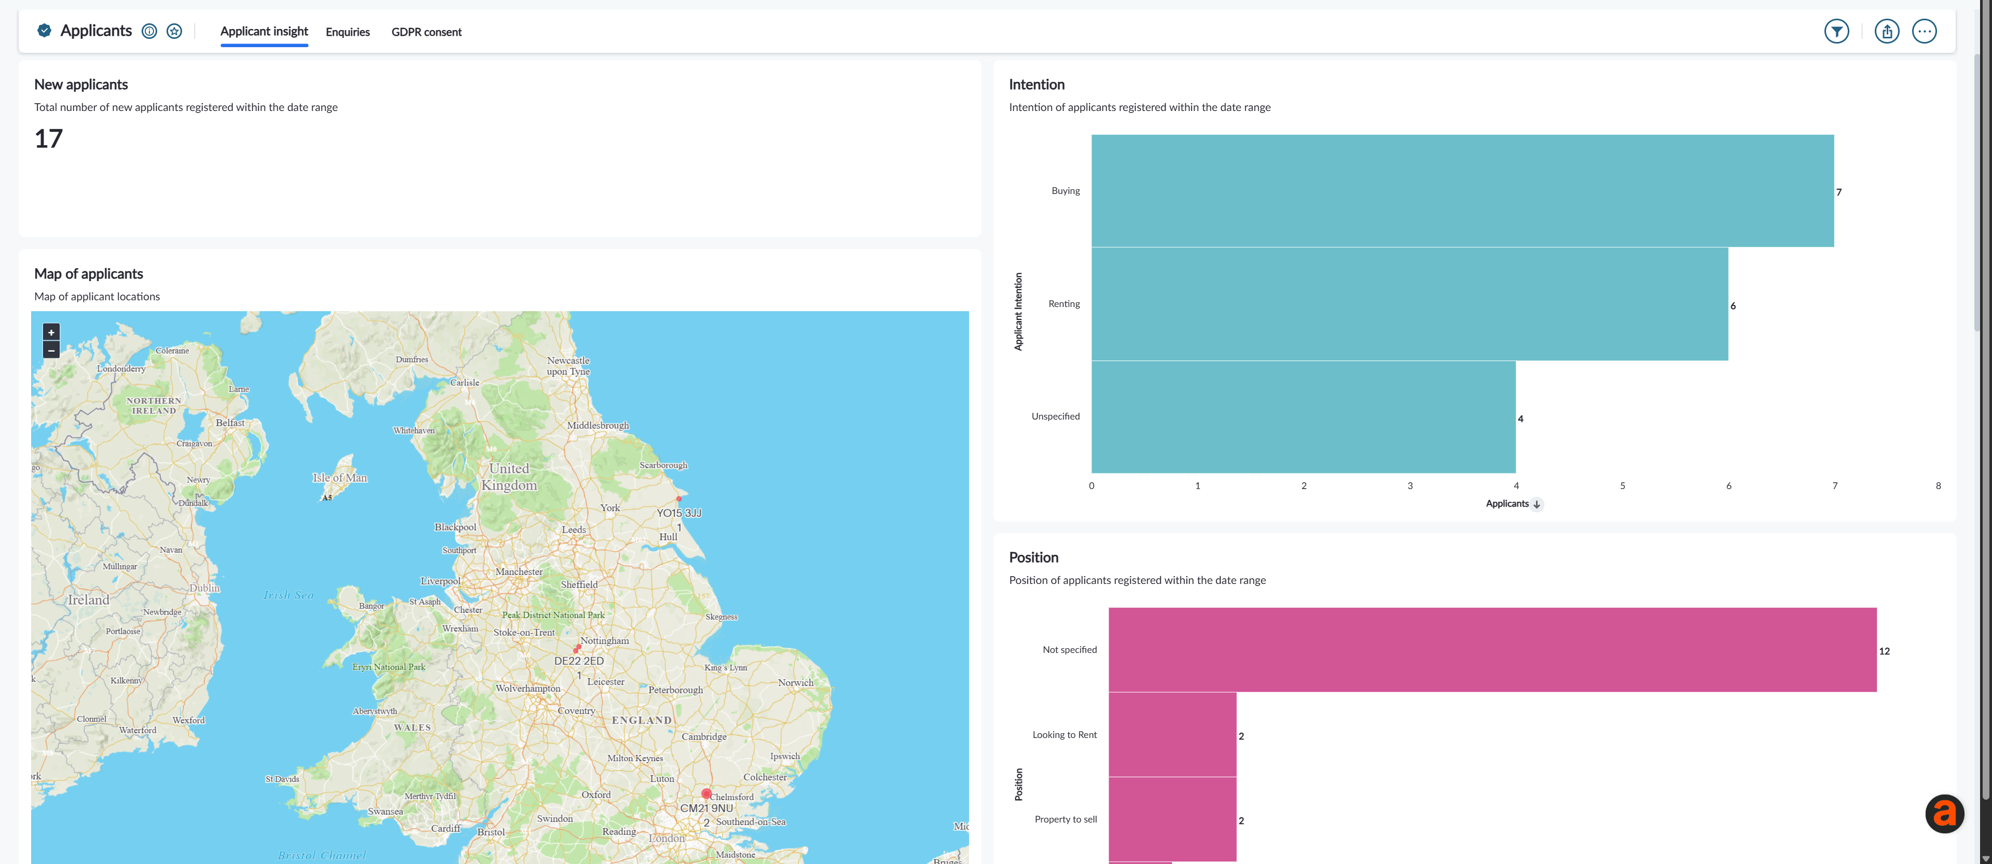The height and width of the screenshot is (864, 1992).
Task: Zoom out on the applicants map
Action: (51, 350)
